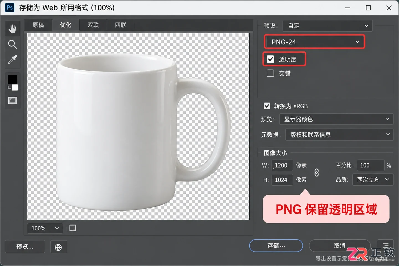Select the Zoom magnifier tool
The image size is (399, 266).
point(12,44)
